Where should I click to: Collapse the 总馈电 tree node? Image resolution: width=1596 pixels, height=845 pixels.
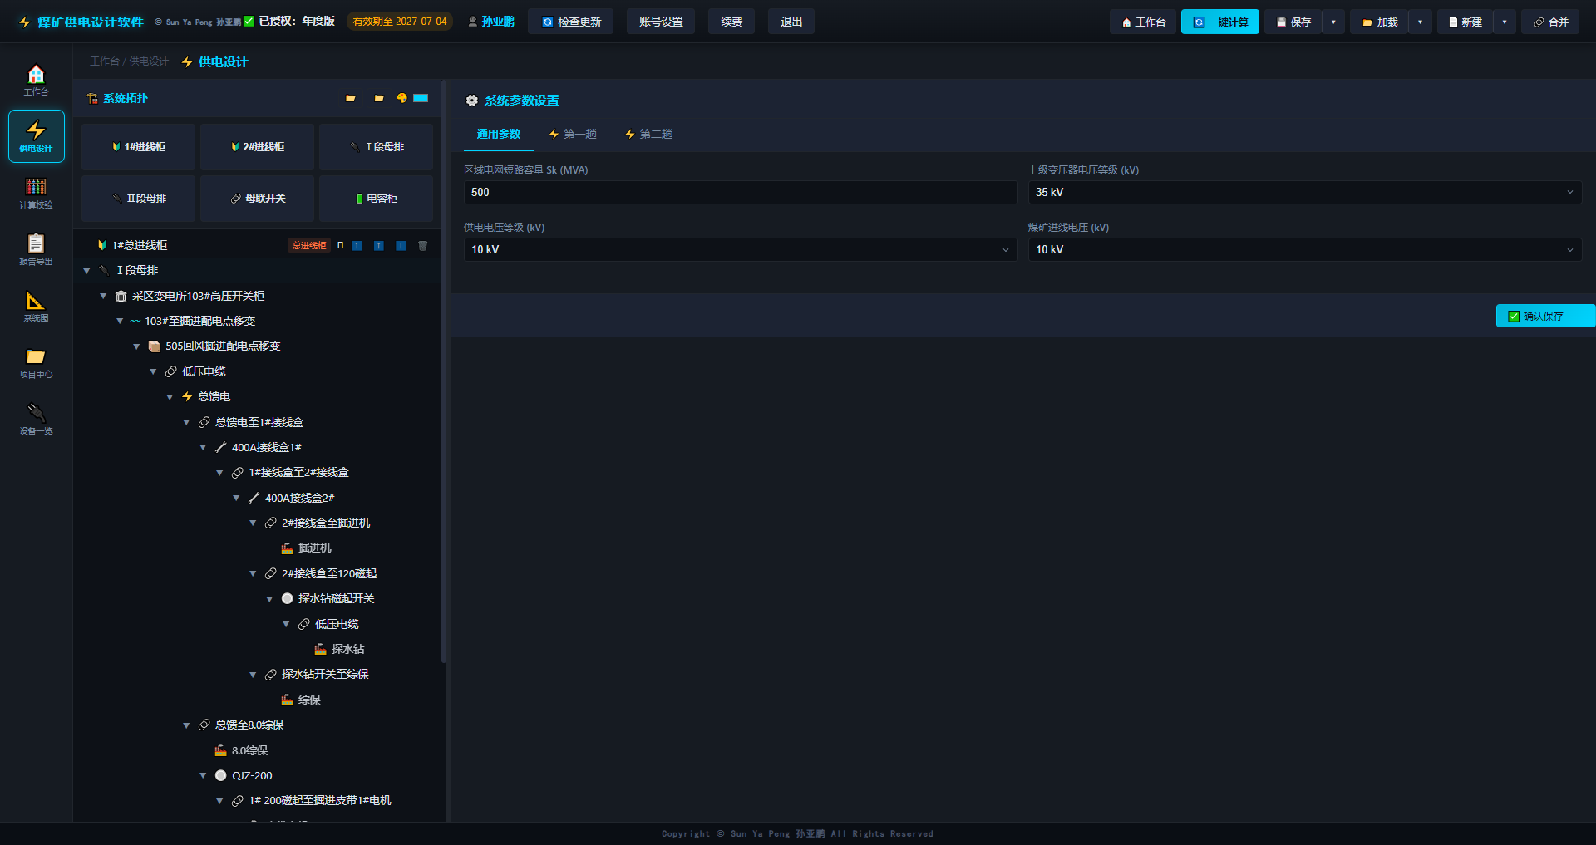[170, 397]
